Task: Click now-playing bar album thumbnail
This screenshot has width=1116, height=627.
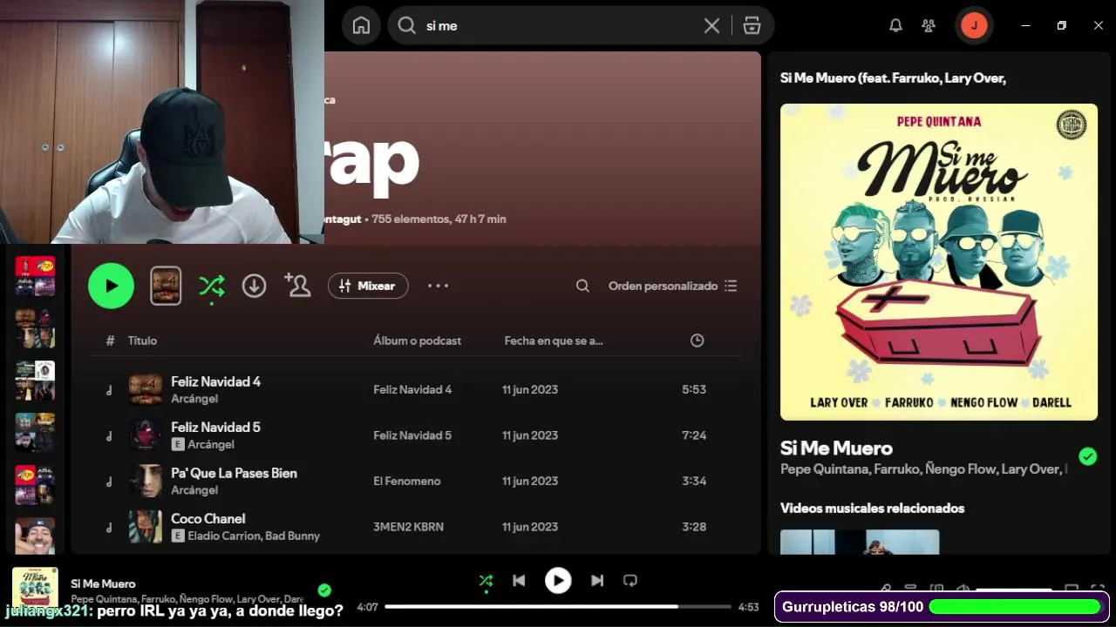Action: (35, 590)
